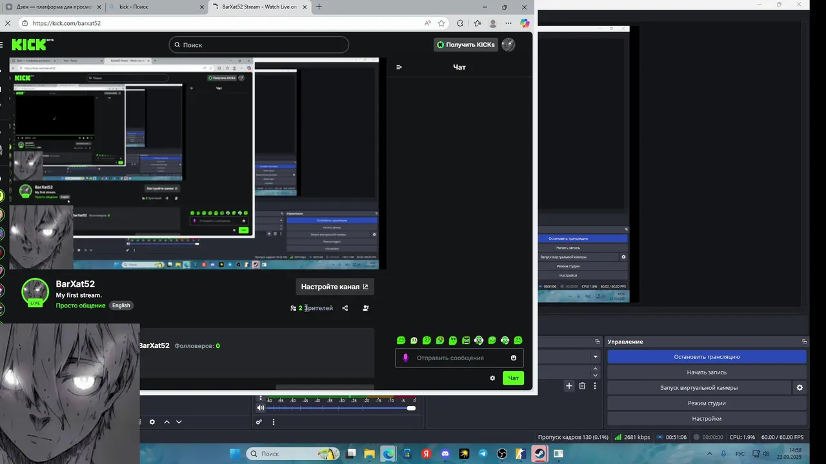This screenshot has height=464, width=826.
Task: Open Steam from the taskbar
Action: coord(540,454)
